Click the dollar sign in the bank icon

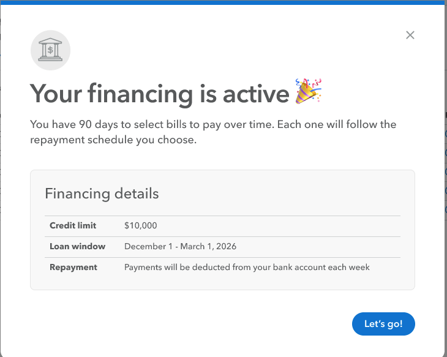coord(50,50)
